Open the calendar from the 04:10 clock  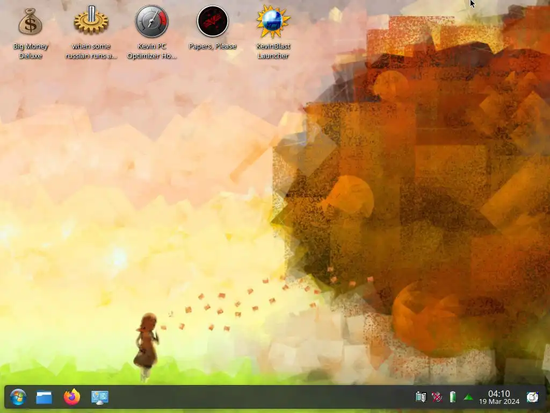click(x=499, y=397)
